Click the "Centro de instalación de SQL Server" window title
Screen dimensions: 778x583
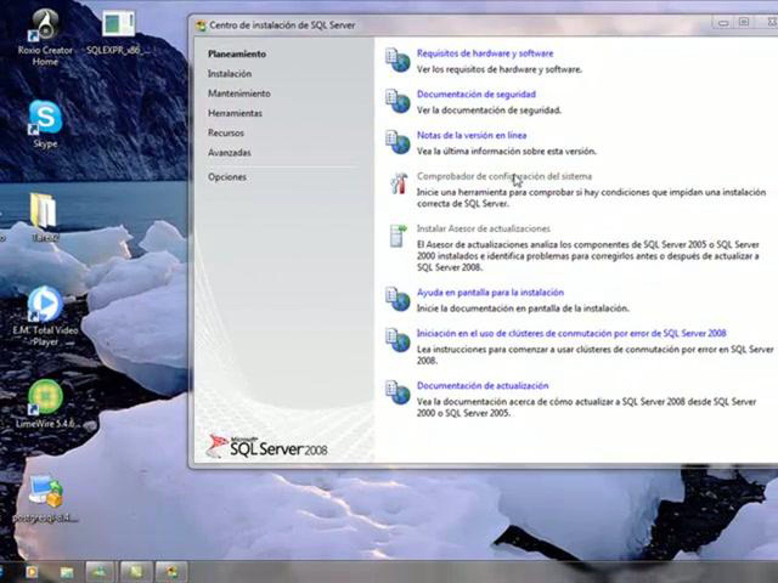point(282,25)
